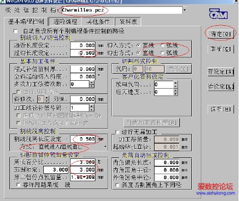The image size is (239, 201).
Task: Select 弧线 for 切出方式
Action: point(162,53)
